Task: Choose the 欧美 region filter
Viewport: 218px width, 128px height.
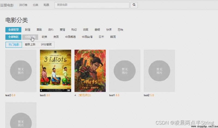Action: [44, 37]
